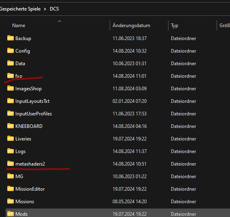Click the ImagesShop folder icon
230x217 pixels.
point(11,88)
